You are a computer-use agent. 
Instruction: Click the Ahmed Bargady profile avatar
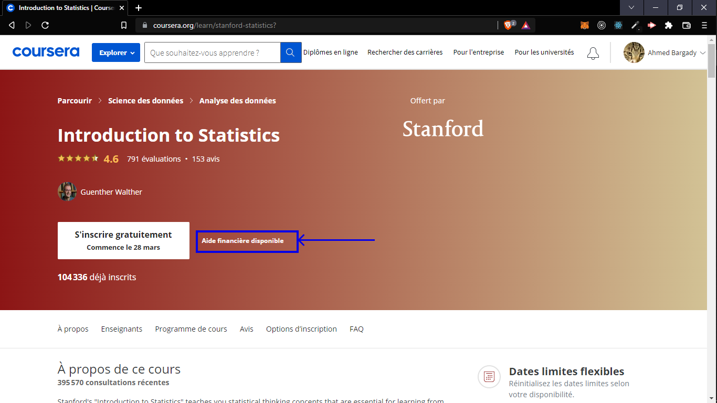click(634, 52)
